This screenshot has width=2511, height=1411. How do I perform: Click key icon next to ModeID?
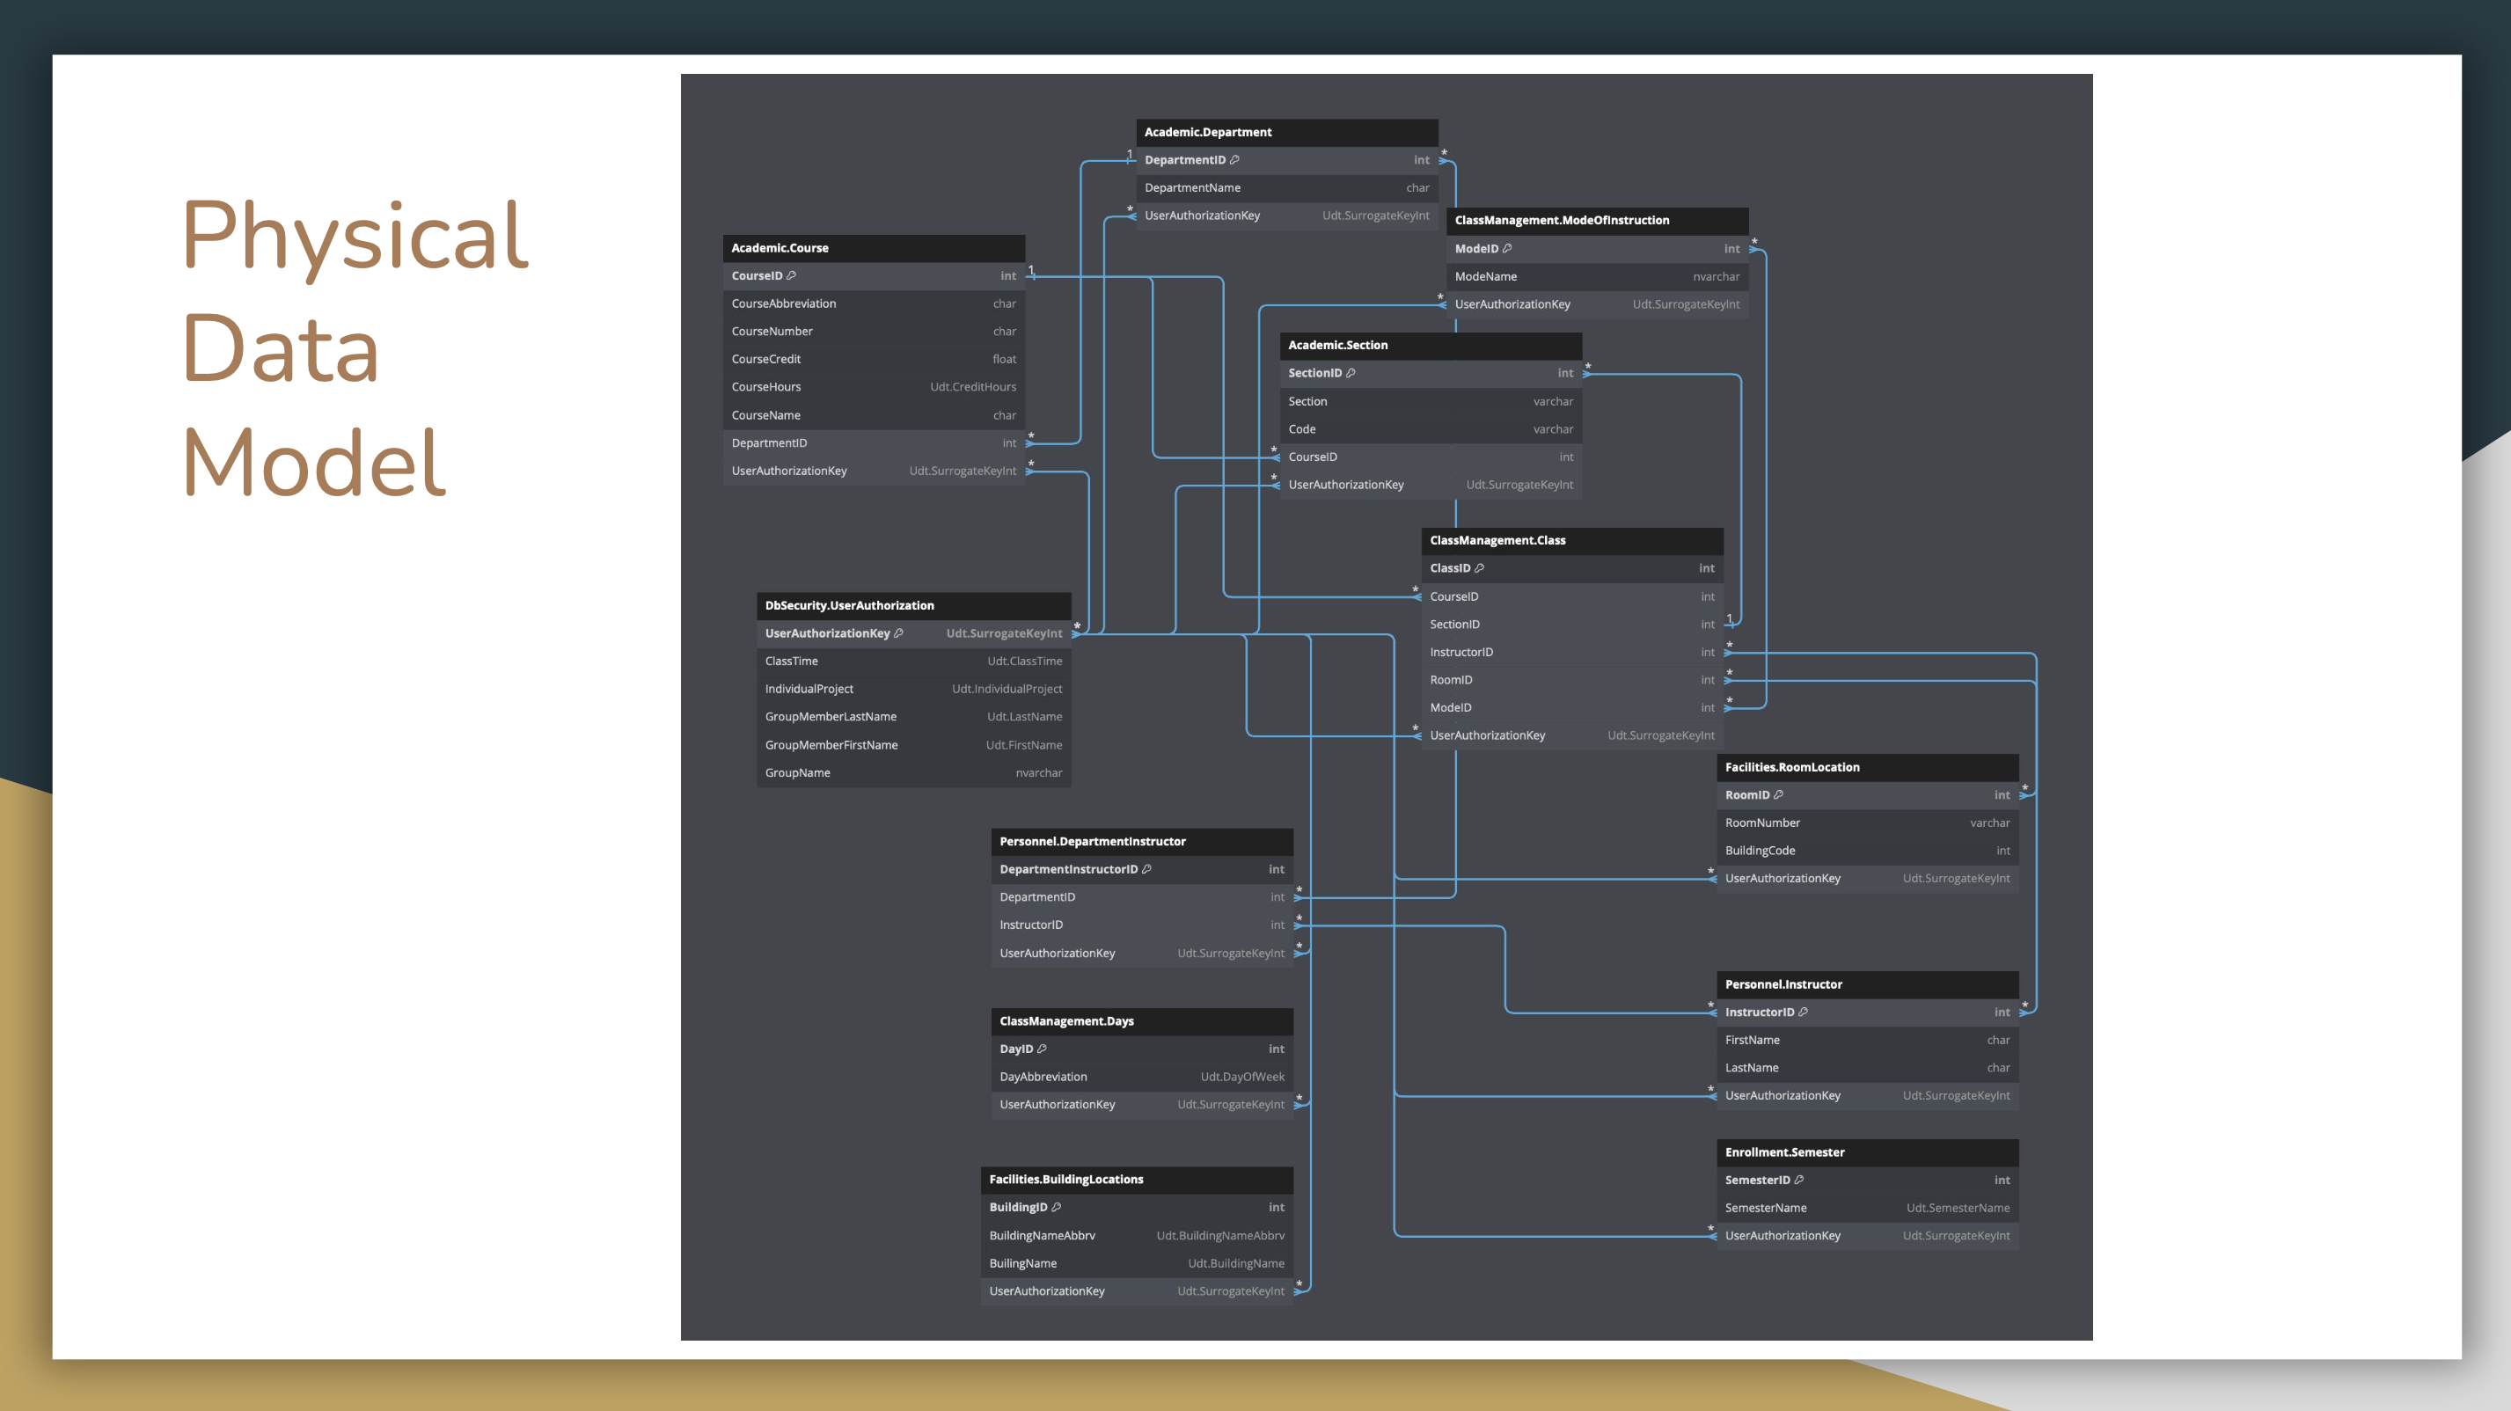1507,248
